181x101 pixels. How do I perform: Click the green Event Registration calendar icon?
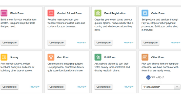coord(98,13)
